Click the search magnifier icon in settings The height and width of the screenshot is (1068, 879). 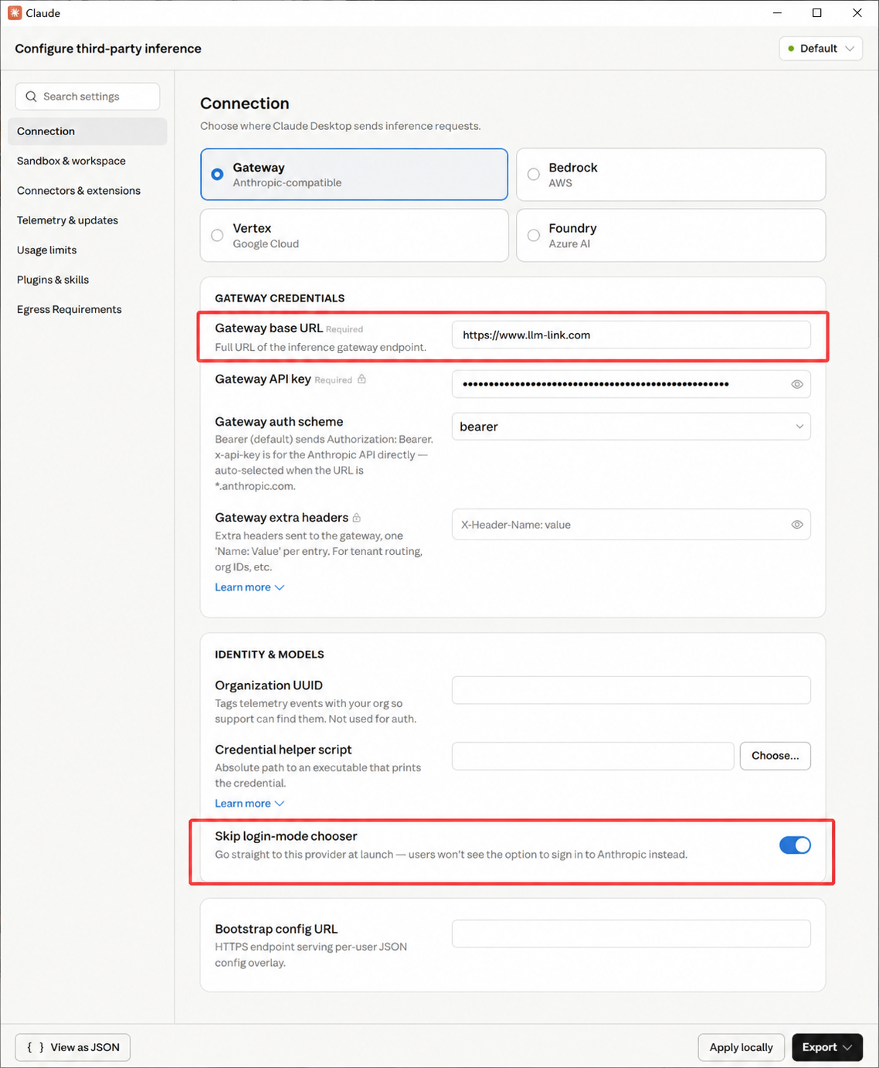pos(31,97)
